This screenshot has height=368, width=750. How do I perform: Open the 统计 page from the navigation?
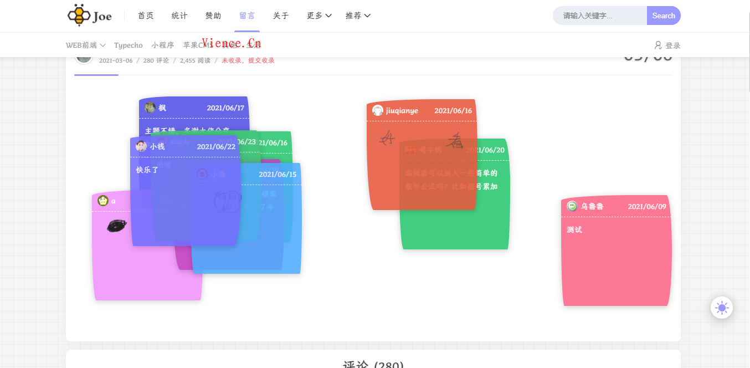coord(179,16)
